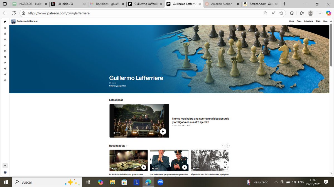Viewport: 334px width, 187px height.
Task: Close the INGRESOS browser tab
Action: [x=46, y=4]
